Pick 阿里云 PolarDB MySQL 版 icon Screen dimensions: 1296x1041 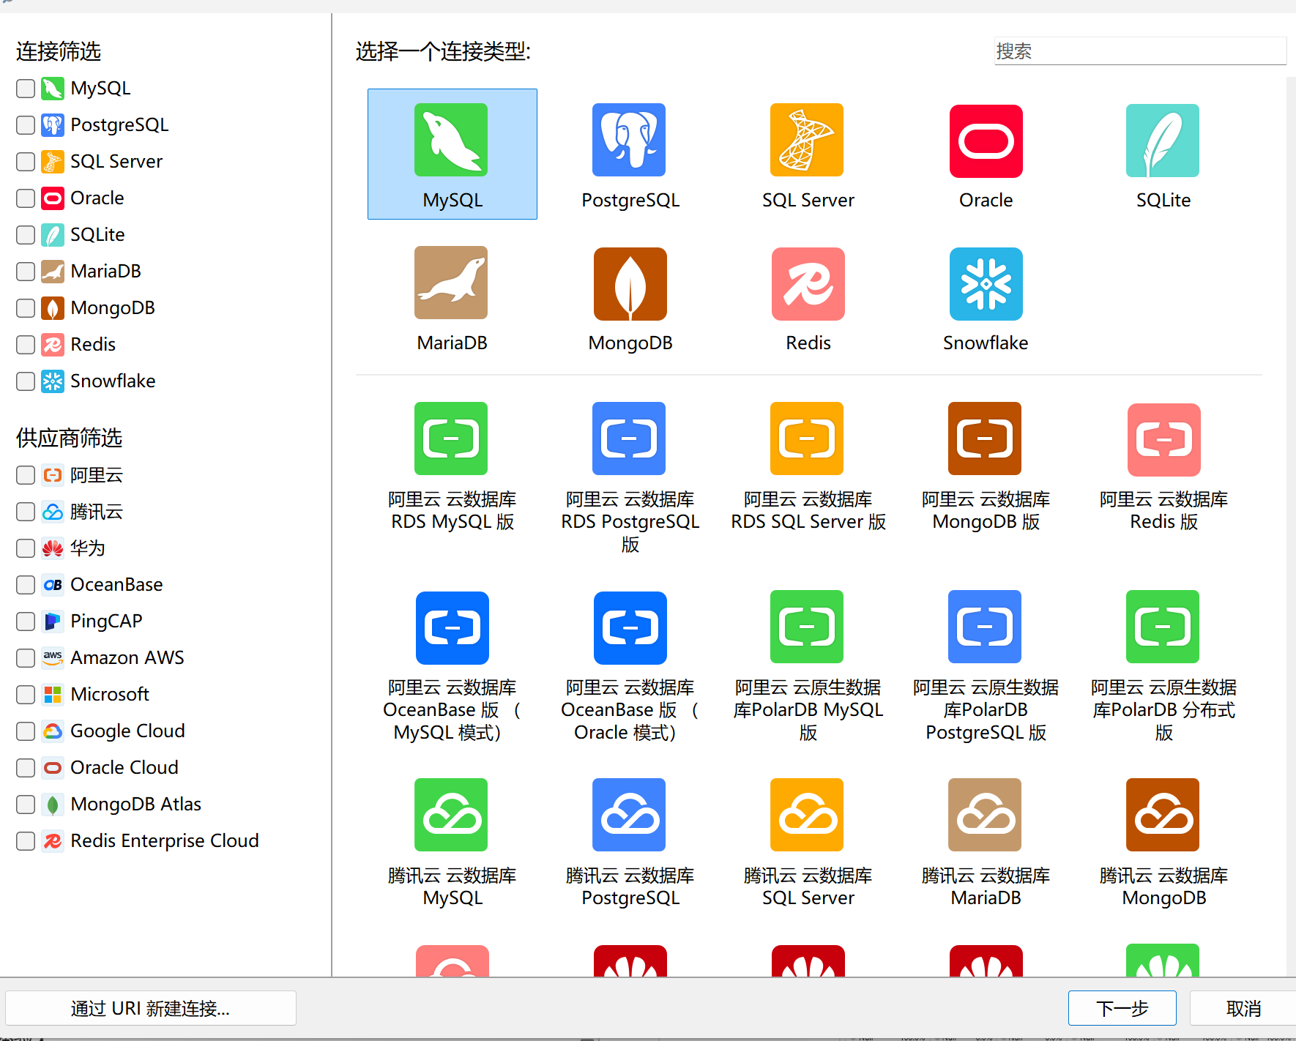coord(807,627)
